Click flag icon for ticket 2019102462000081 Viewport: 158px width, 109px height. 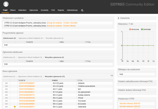[7, 104]
